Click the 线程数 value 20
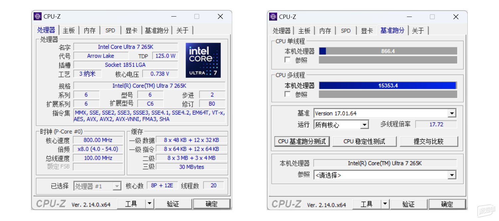Image resolution: width=499 pixels, height=221 pixels. pos(214,185)
